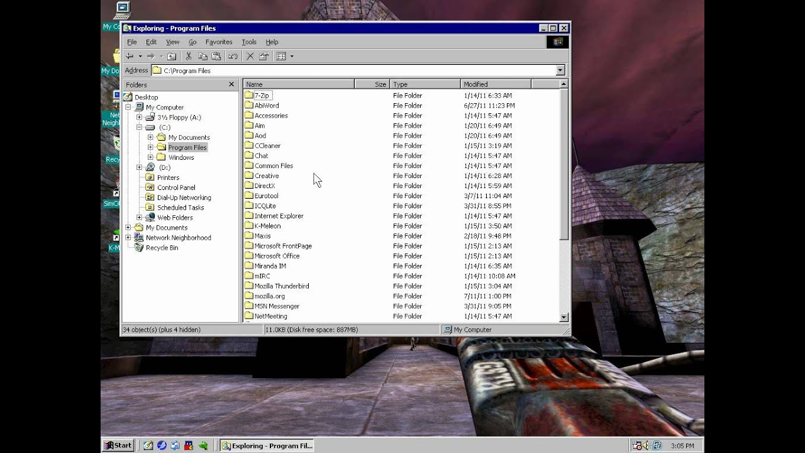Expand the Web Folders node
The image size is (805, 453).
click(x=140, y=218)
